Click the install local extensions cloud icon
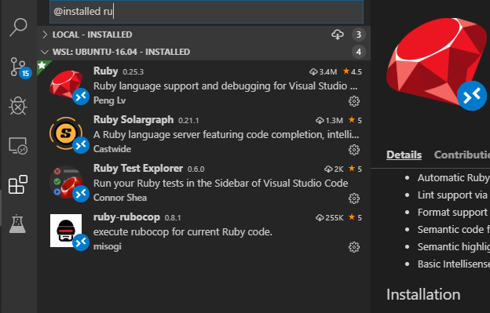This screenshot has width=490, height=313. (338, 35)
